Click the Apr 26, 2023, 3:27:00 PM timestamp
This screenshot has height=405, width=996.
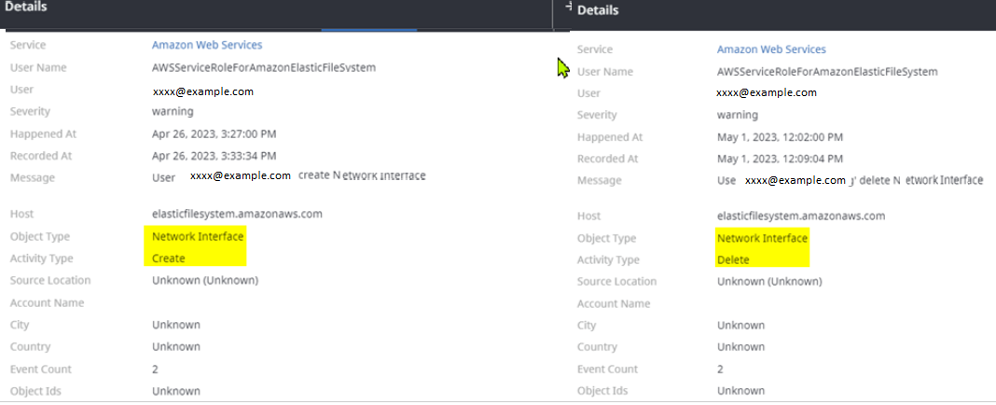click(x=214, y=133)
